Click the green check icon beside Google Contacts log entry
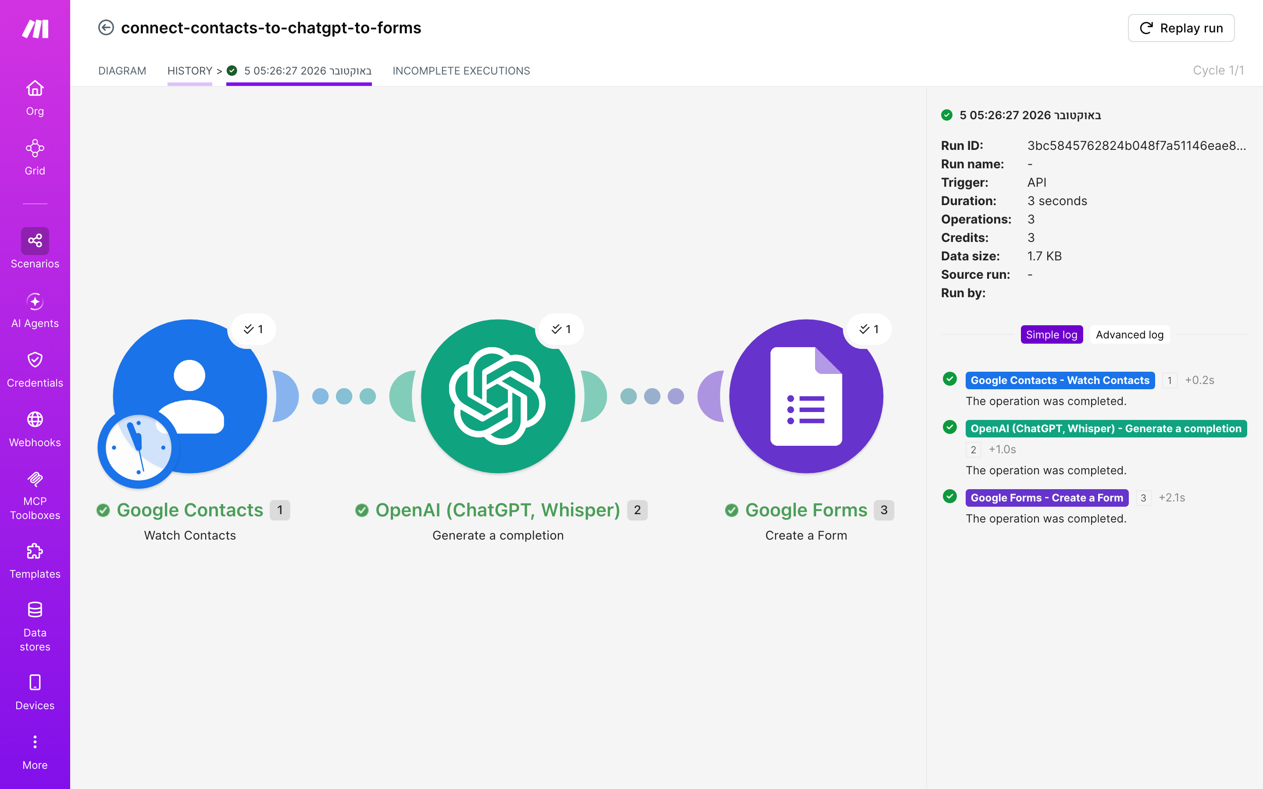Viewport: 1263px width, 789px height. (x=950, y=379)
